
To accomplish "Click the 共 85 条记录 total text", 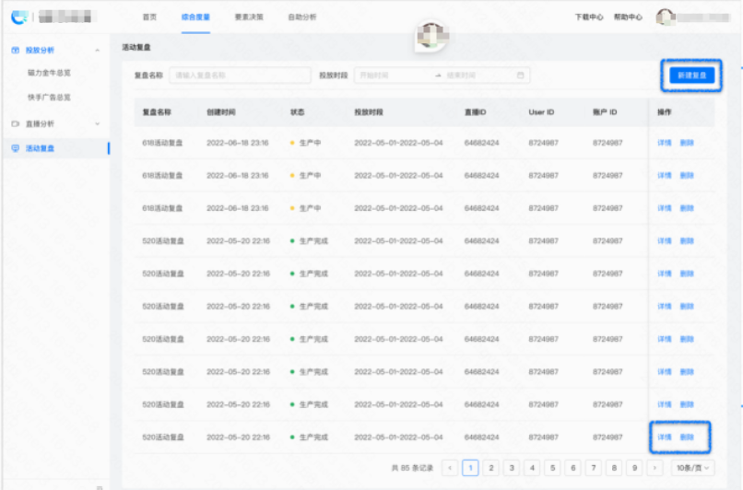I will pyautogui.click(x=412, y=468).
